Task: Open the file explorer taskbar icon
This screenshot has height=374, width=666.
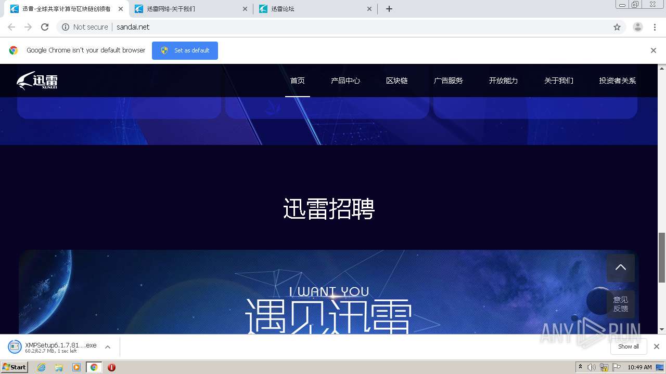Action: click(59, 367)
